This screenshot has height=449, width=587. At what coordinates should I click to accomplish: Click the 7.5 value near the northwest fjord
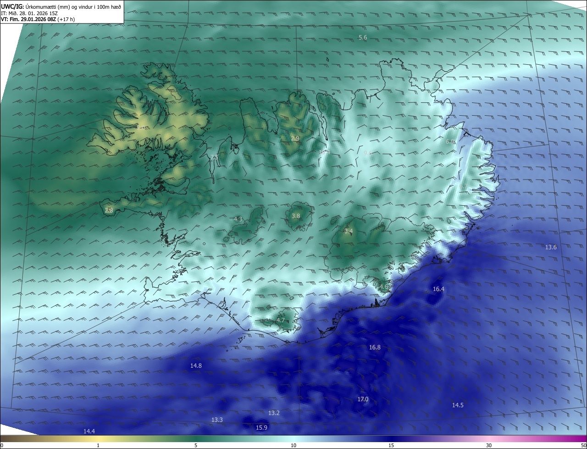click(214, 157)
